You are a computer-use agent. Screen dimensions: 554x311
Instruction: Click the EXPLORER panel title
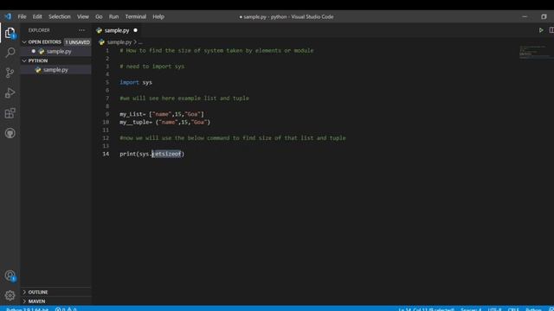39,30
